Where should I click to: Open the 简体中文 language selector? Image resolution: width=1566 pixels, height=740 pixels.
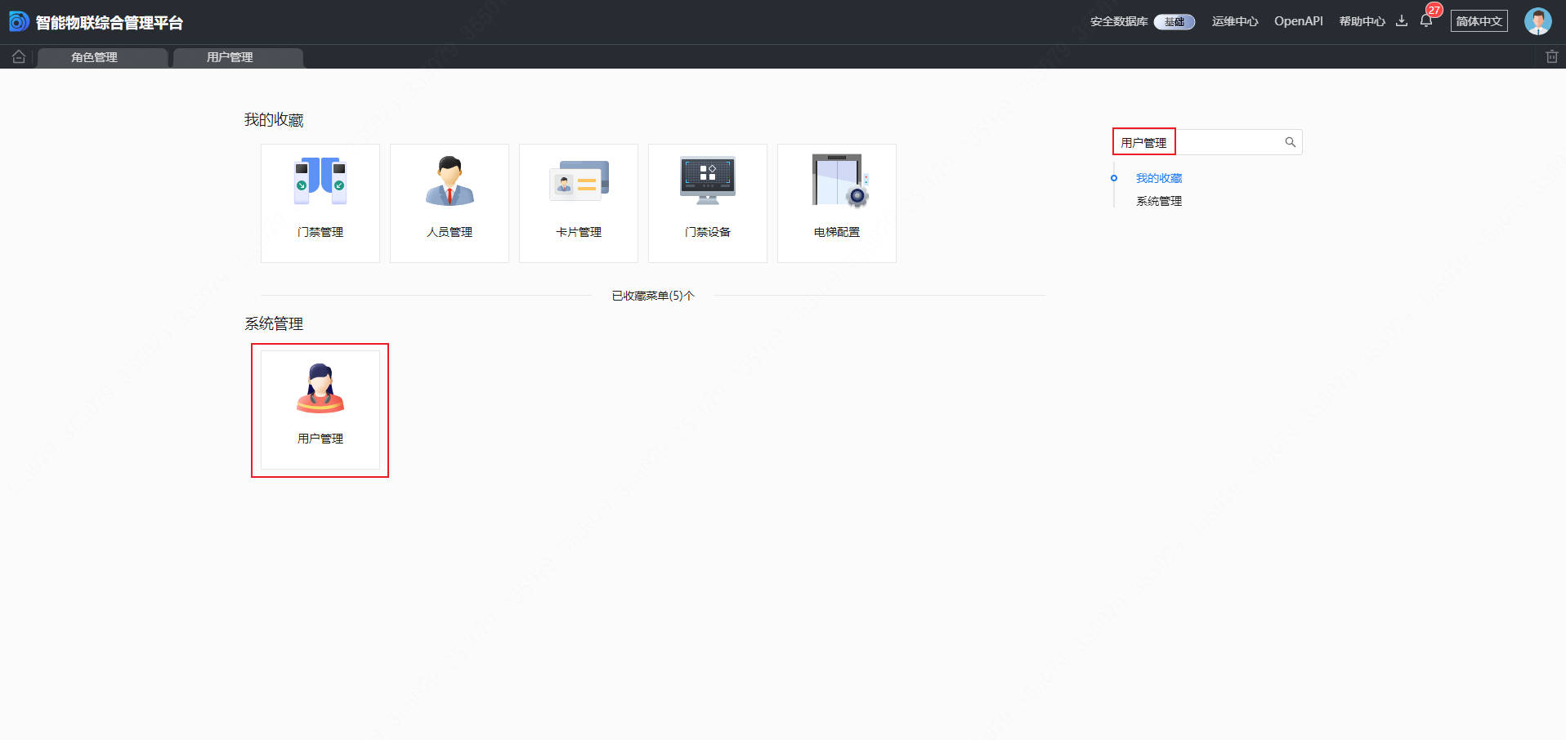tap(1479, 21)
